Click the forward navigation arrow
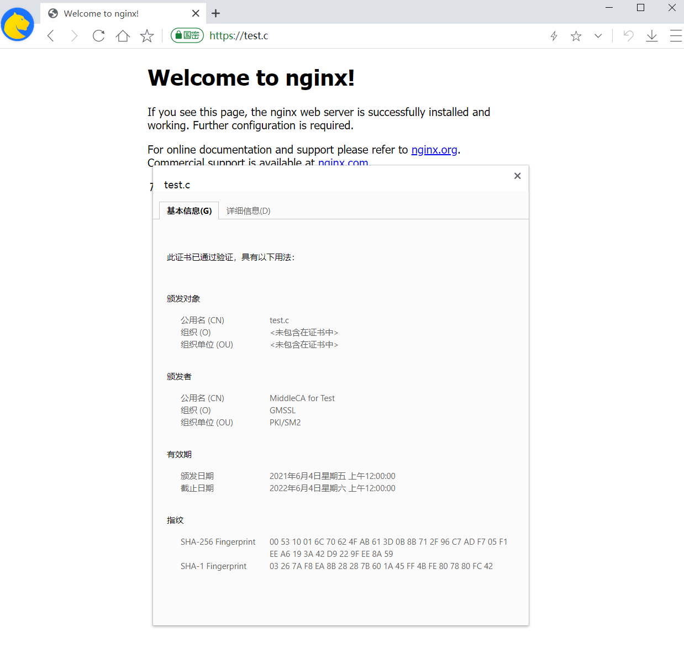Image resolution: width=684 pixels, height=653 pixels. (x=74, y=35)
